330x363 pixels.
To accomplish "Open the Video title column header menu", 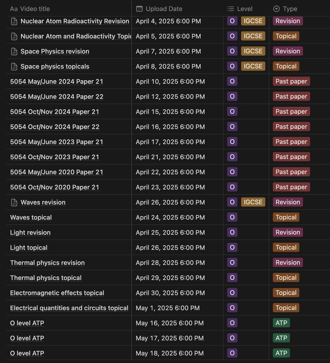I will [69, 9].
